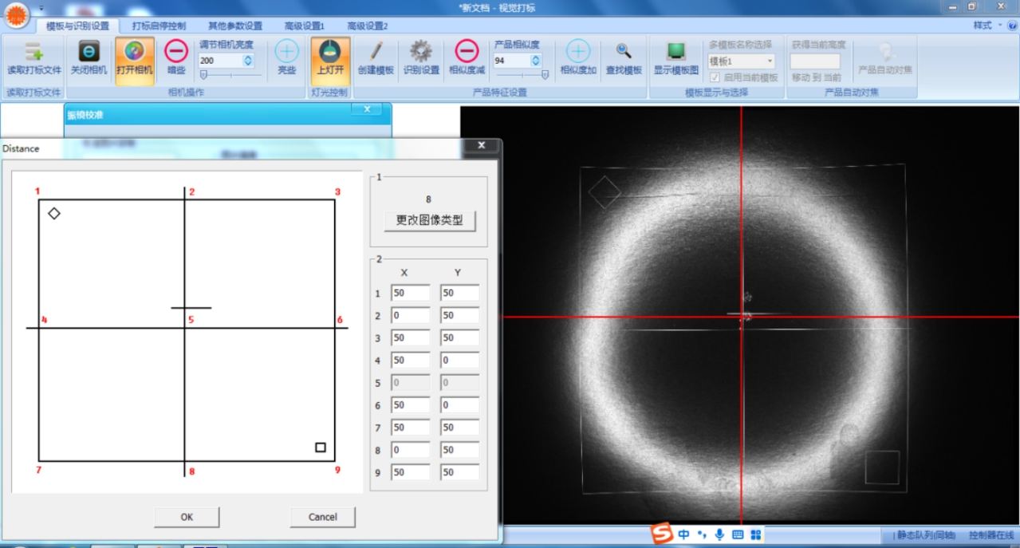Toggle the 上灯开 lamp button

pyautogui.click(x=330, y=53)
